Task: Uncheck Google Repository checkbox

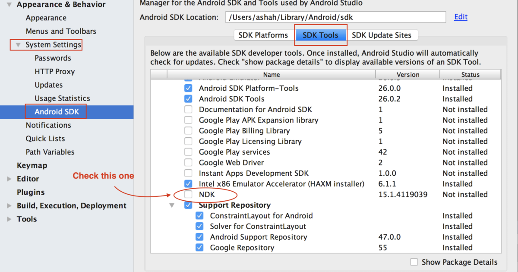Action: pos(199,248)
